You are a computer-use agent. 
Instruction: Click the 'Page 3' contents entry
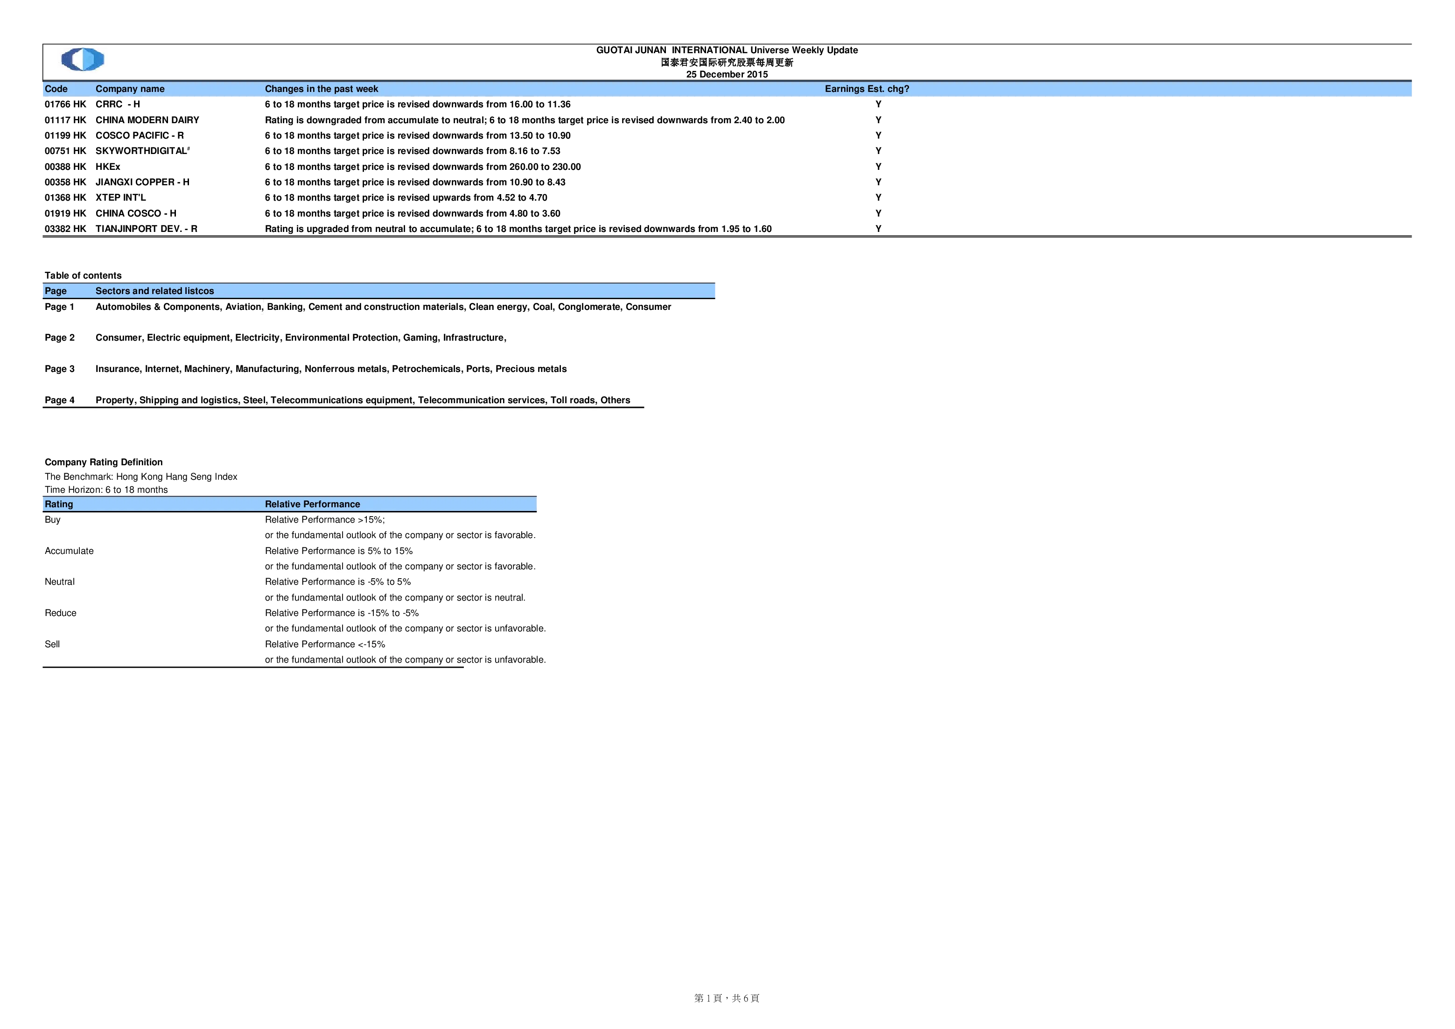tap(60, 370)
